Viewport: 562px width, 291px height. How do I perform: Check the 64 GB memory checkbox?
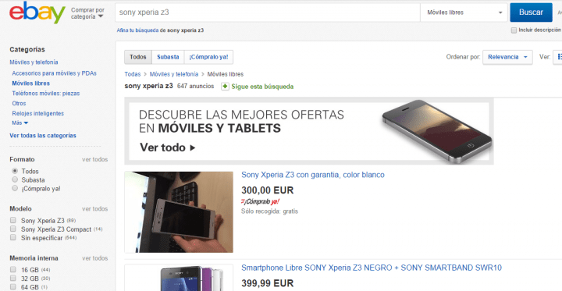[13, 286]
